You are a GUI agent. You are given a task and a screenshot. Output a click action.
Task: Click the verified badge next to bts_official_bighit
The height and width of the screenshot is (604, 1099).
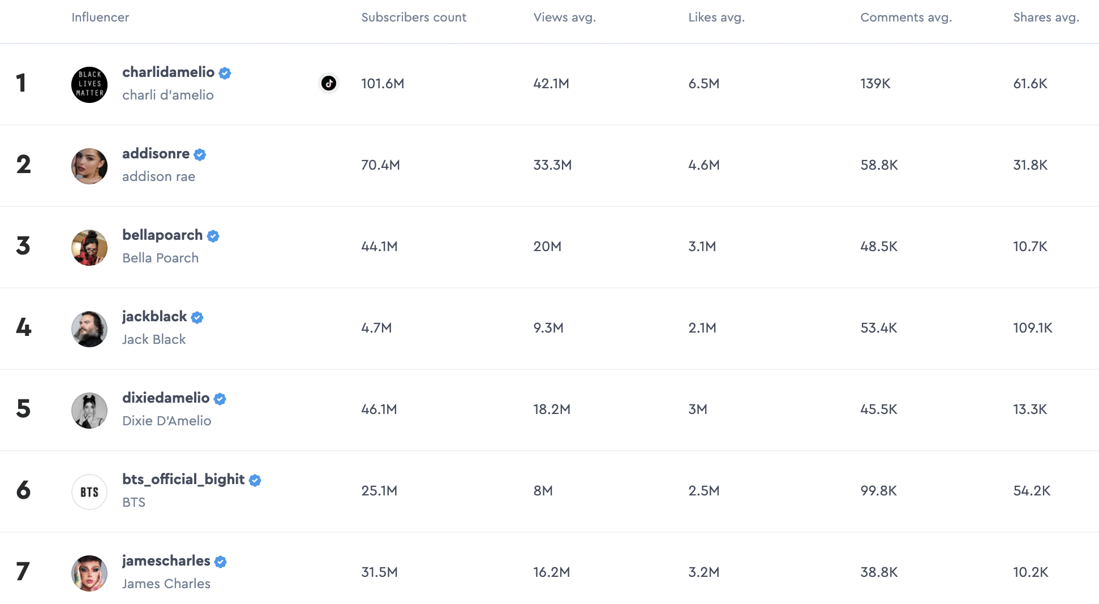click(255, 480)
